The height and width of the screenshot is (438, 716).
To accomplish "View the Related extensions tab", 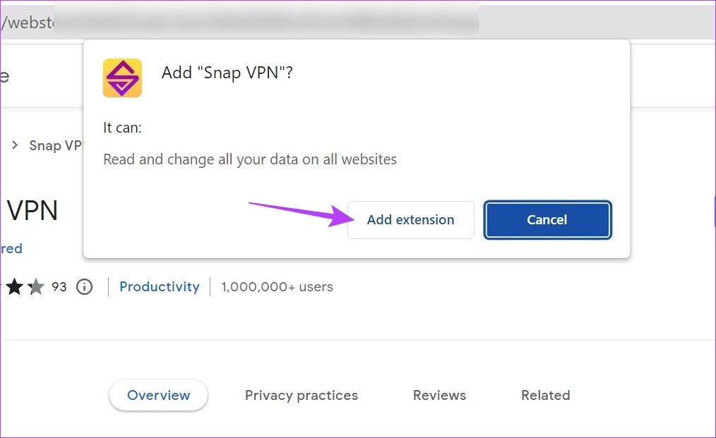I will click(545, 395).
